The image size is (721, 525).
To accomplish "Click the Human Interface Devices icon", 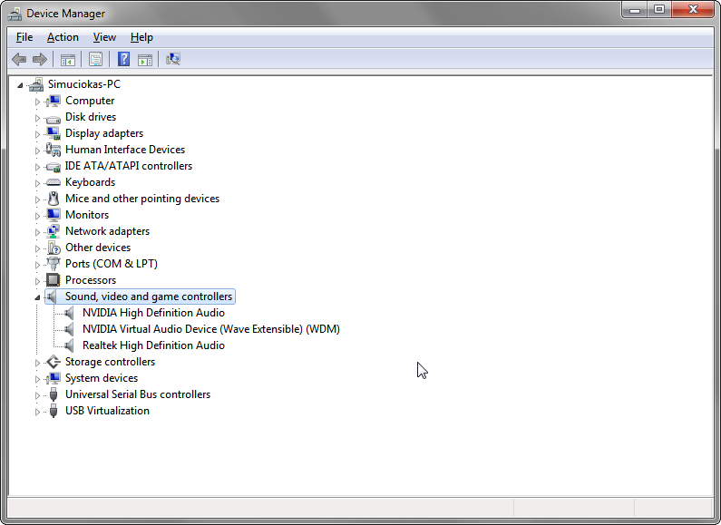I will pos(54,150).
